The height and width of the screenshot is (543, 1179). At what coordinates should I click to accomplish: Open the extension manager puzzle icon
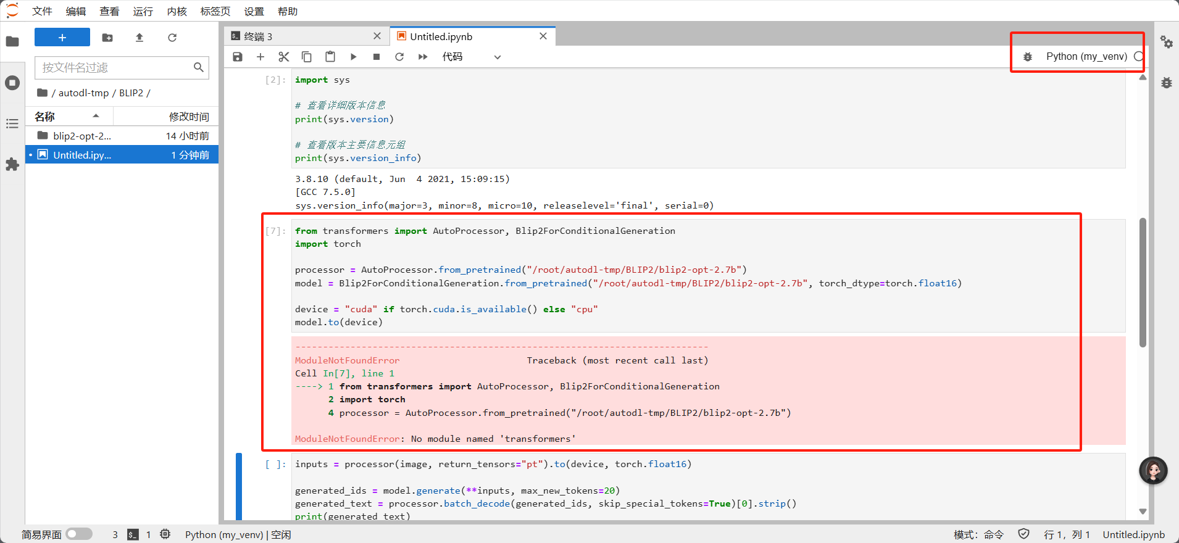point(12,164)
